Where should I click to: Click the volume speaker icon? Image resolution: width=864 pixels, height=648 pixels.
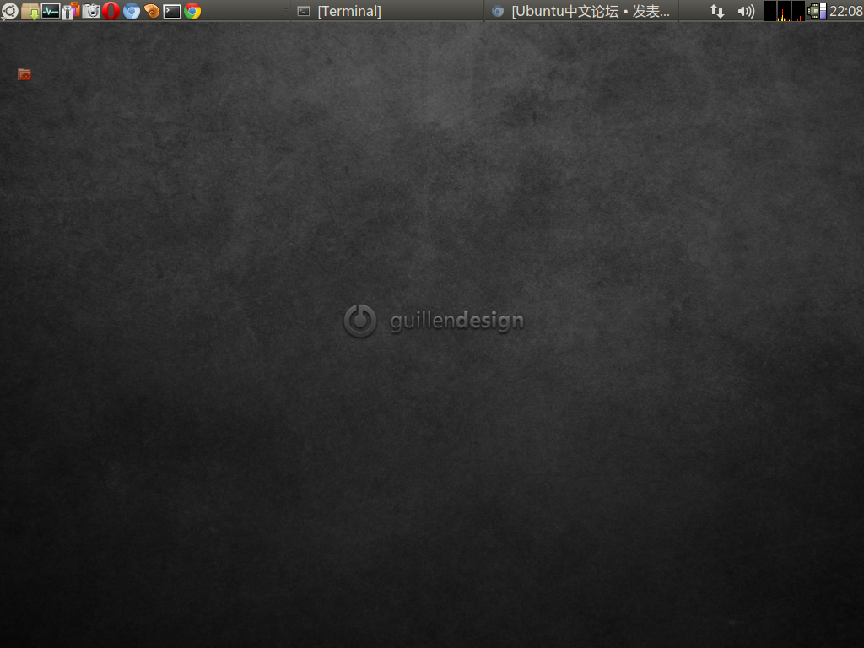point(746,11)
